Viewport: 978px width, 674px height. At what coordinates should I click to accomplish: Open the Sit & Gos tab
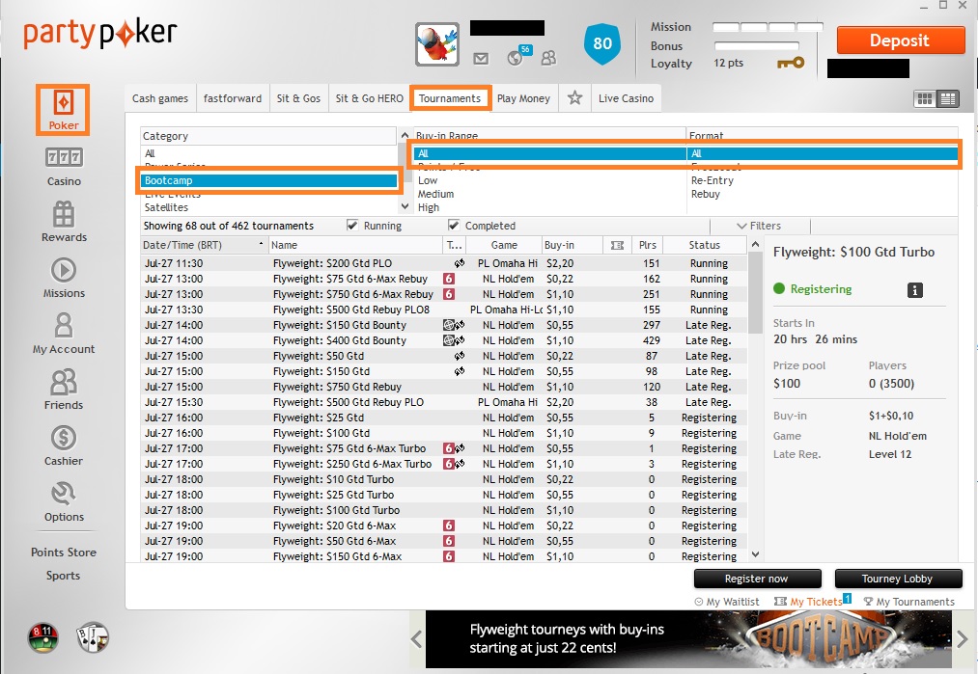coord(298,98)
